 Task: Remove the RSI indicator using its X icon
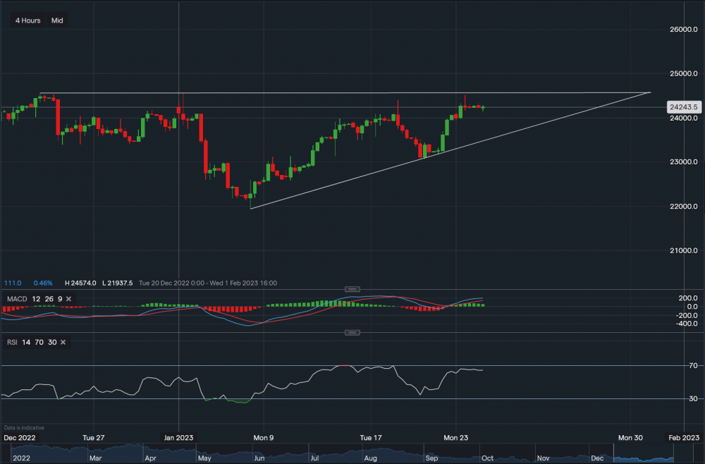(62, 342)
